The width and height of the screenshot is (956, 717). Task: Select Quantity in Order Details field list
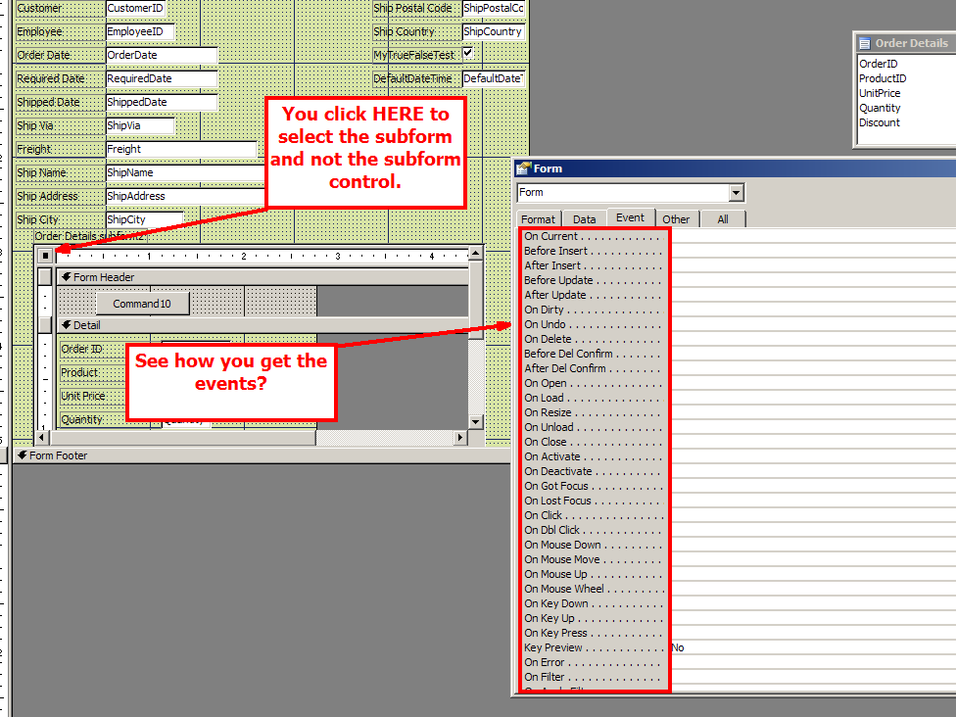pyautogui.click(x=880, y=108)
